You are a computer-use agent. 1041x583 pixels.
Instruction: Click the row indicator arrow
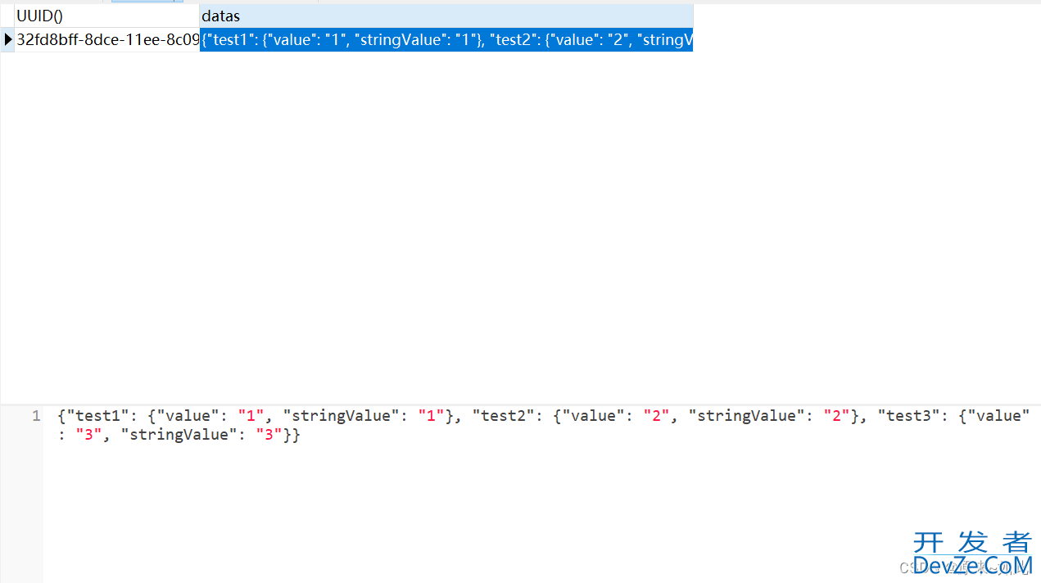pos(8,40)
